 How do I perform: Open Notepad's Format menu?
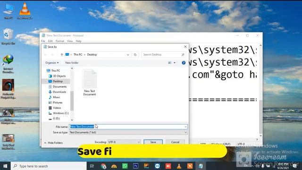pyautogui.click(x=60, y=41)
